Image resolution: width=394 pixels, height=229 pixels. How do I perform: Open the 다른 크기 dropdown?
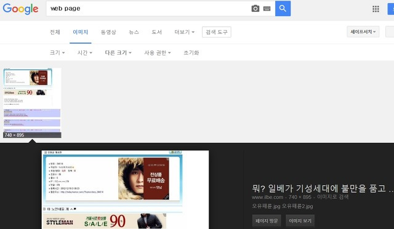118,53
